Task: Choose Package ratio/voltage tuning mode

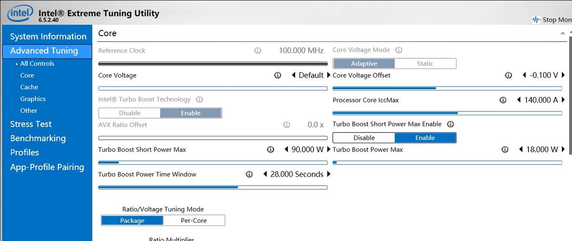Action: point(132,220)
